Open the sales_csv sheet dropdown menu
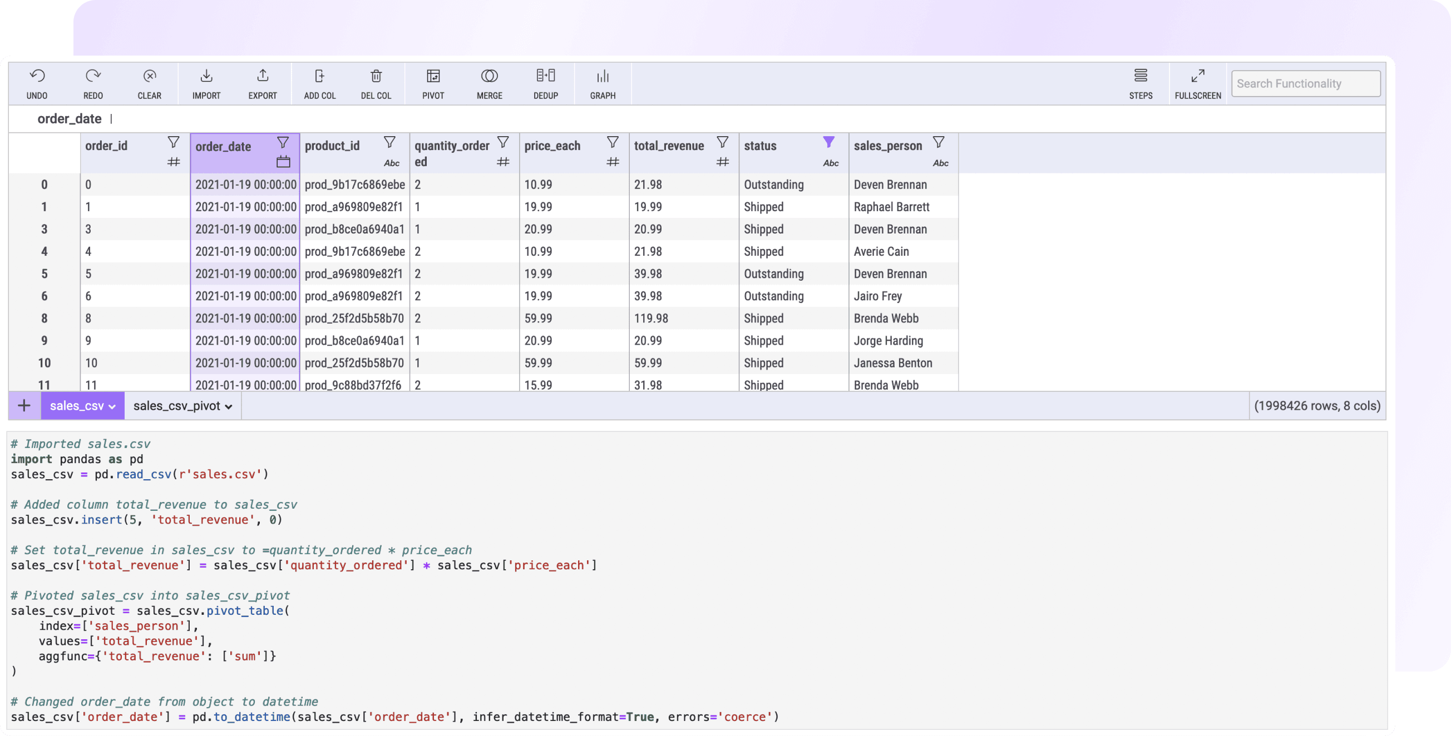 [x=112, y=405]
